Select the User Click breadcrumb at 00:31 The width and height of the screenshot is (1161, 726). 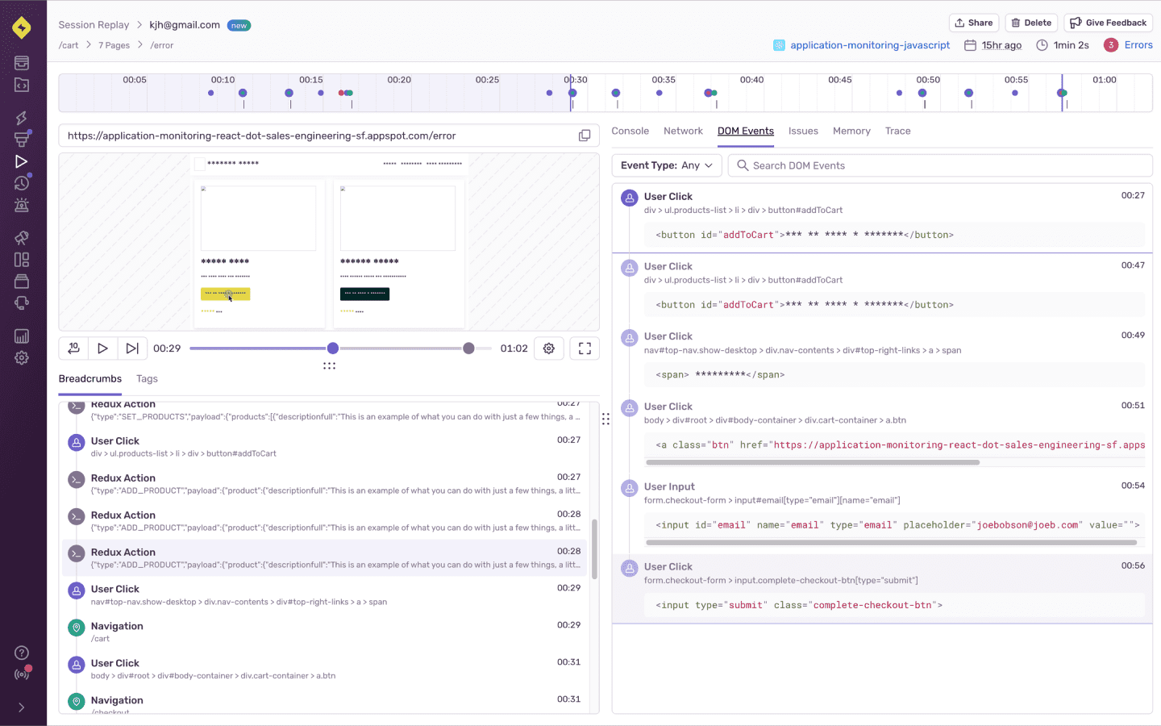point(324,669)
